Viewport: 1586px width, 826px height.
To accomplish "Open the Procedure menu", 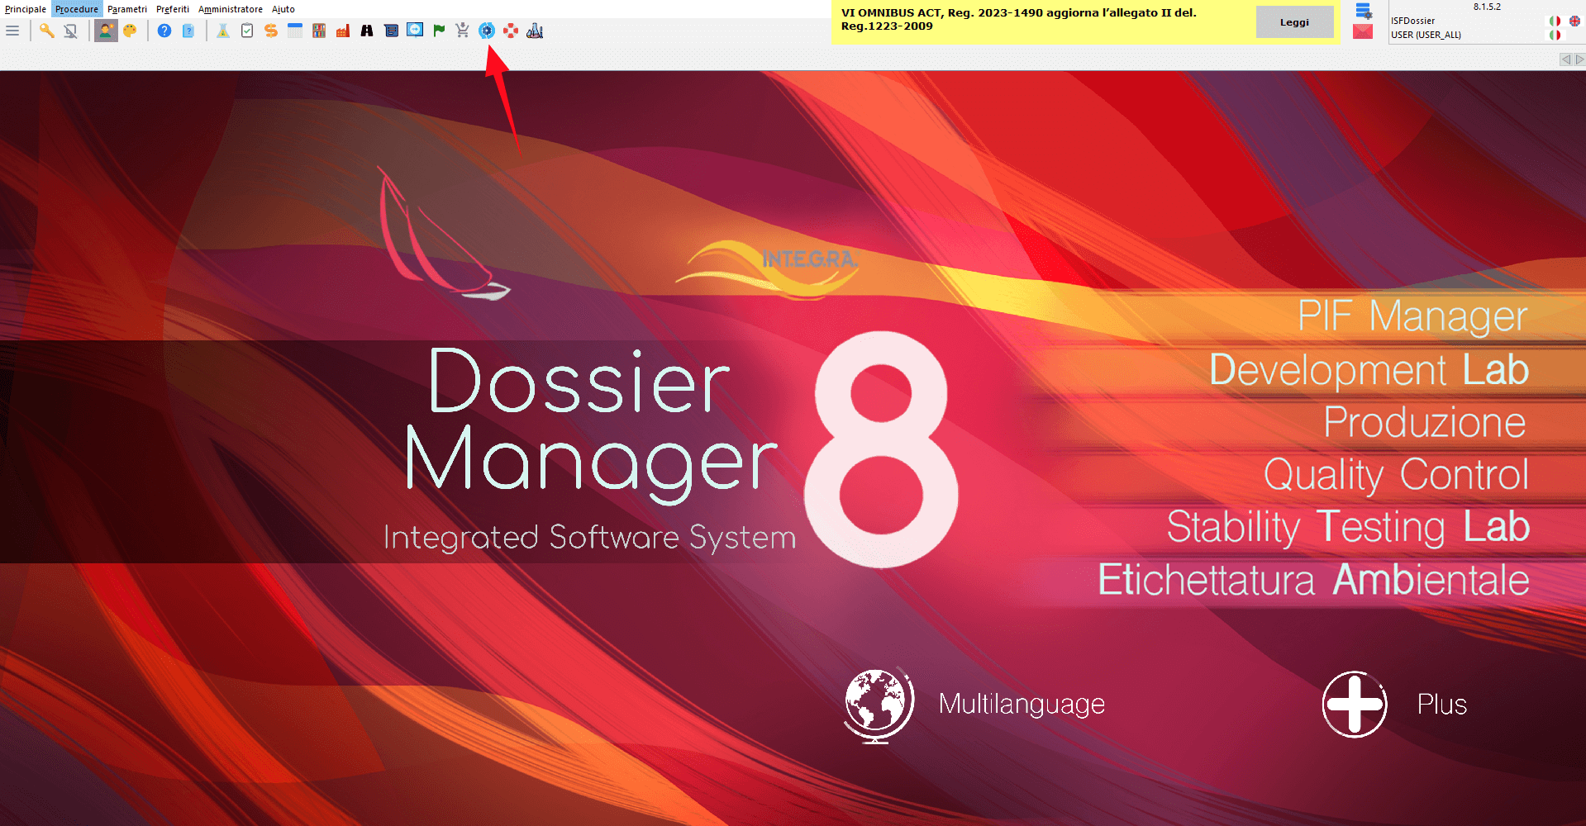I will 77,9.
